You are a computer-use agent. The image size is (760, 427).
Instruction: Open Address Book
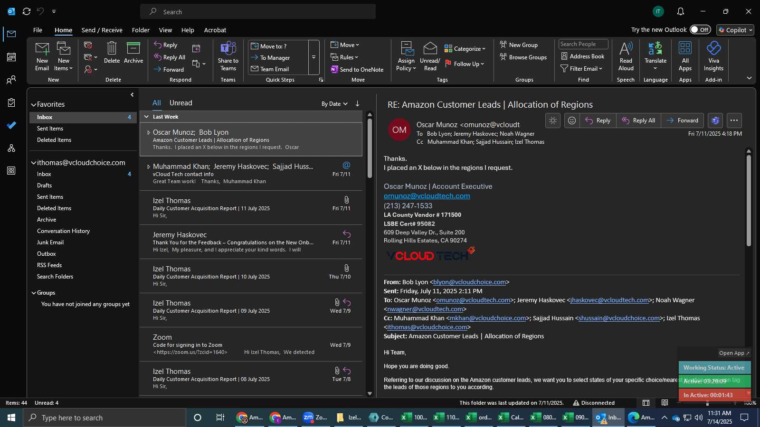583,56
